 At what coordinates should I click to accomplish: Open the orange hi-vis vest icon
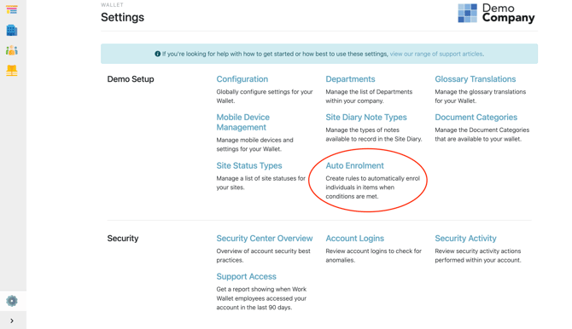(x=12, y=71)
